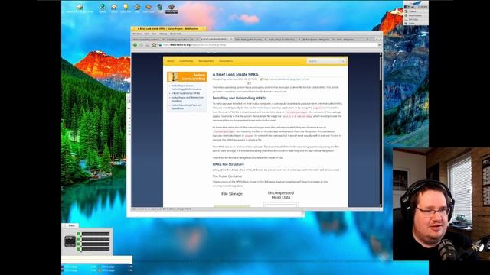Close the 'Installing applications' tab
This screenshot has width=490, height=275.
point(198,40)
